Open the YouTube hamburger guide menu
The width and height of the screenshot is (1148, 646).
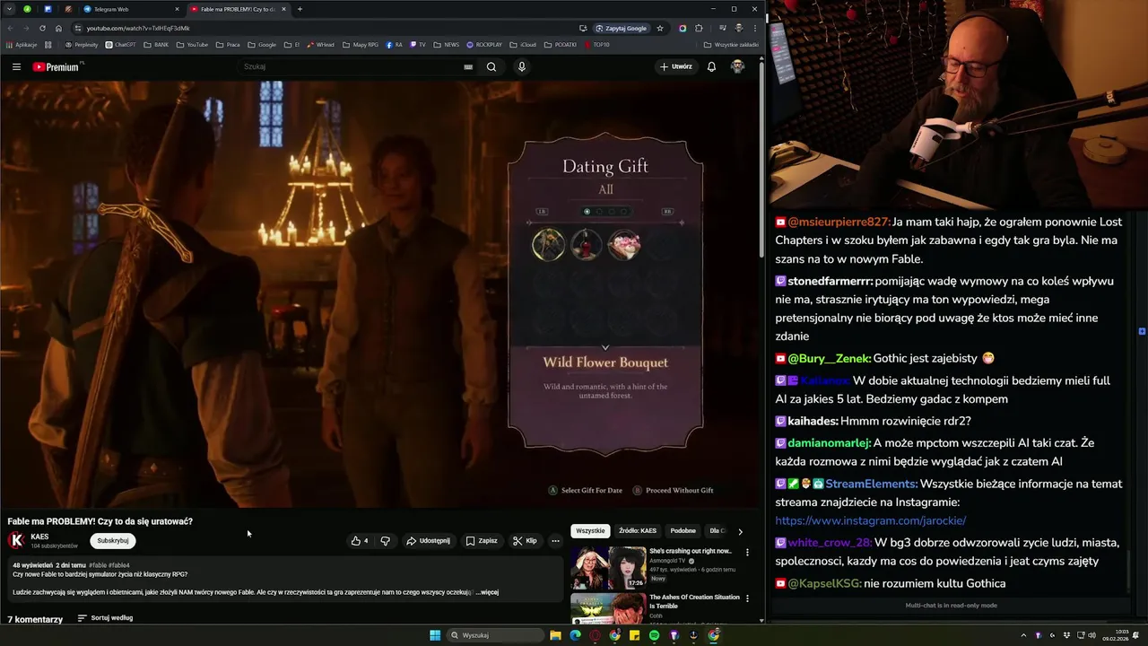[16, 66]
